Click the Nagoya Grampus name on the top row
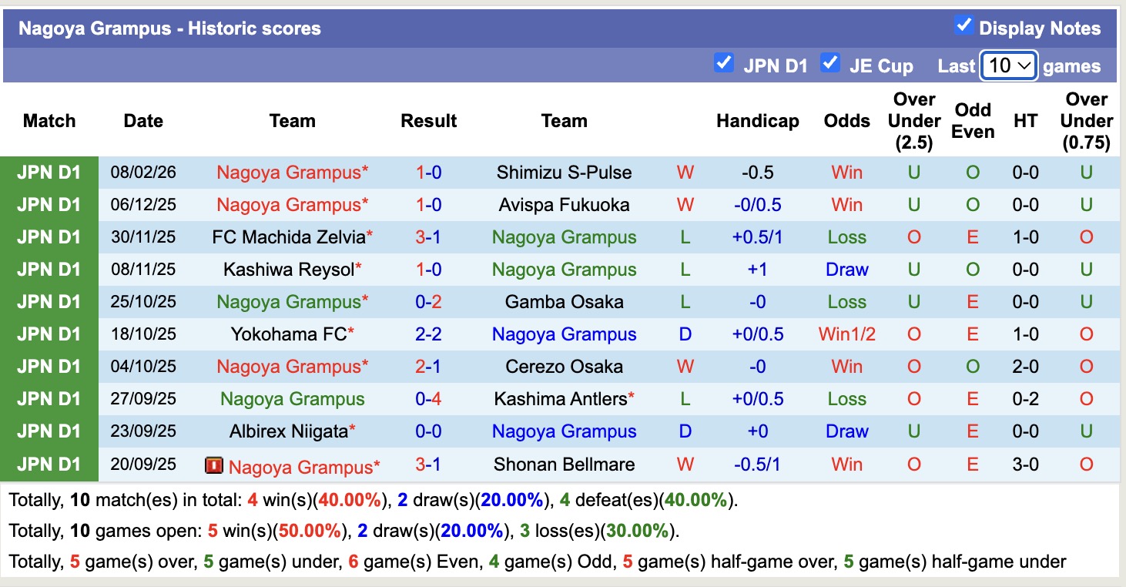The image size is (1126, 587). pos(291,173)
